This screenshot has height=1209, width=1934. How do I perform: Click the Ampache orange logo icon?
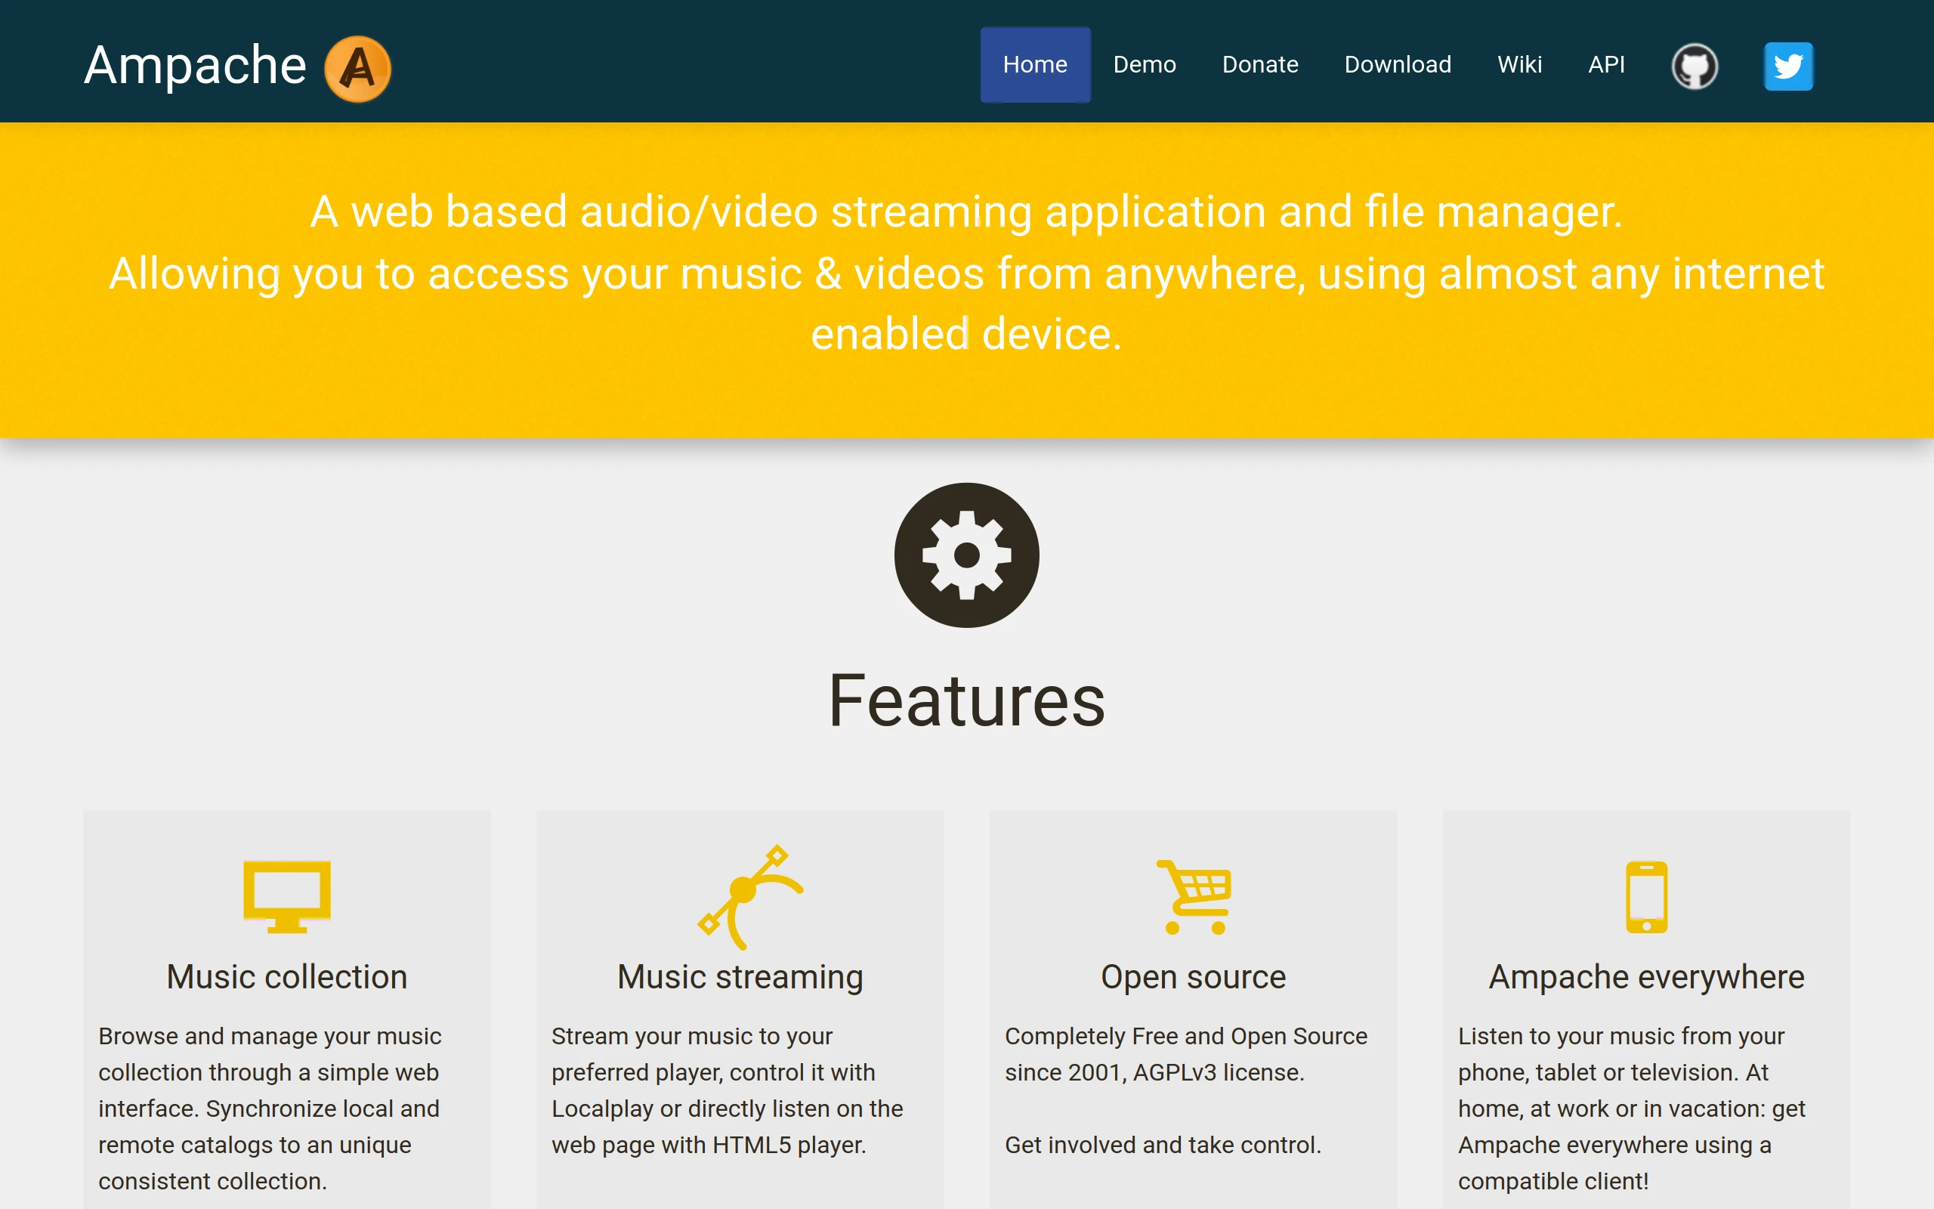tap(357, 69)
